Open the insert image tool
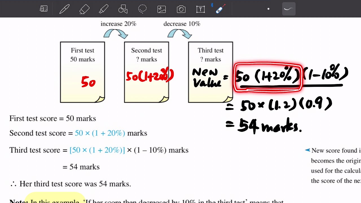Image resolution: width=361 pixels, height=203 pixels. click(161, 9)
